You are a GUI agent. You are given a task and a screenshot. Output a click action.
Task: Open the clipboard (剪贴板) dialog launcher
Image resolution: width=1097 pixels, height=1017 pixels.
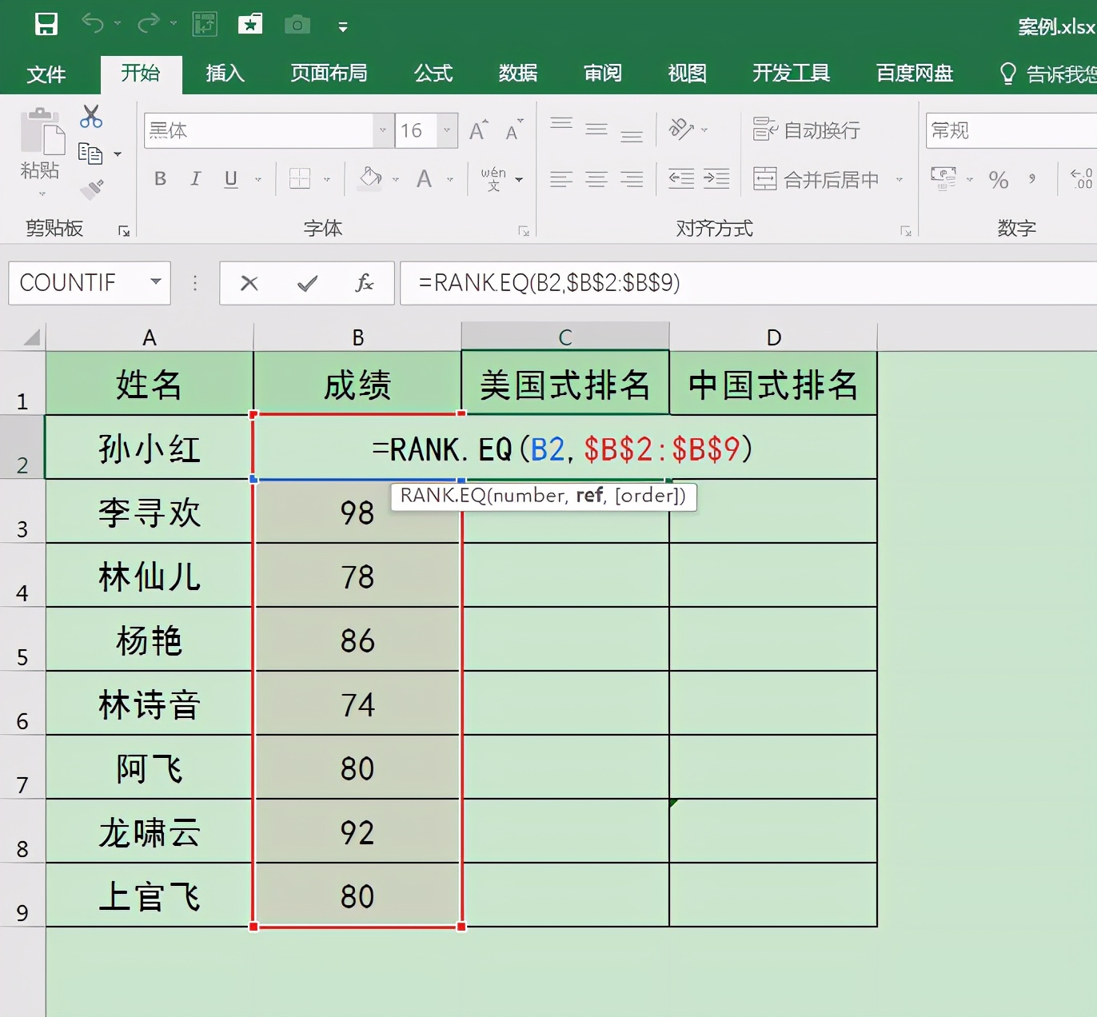point(124,231)
